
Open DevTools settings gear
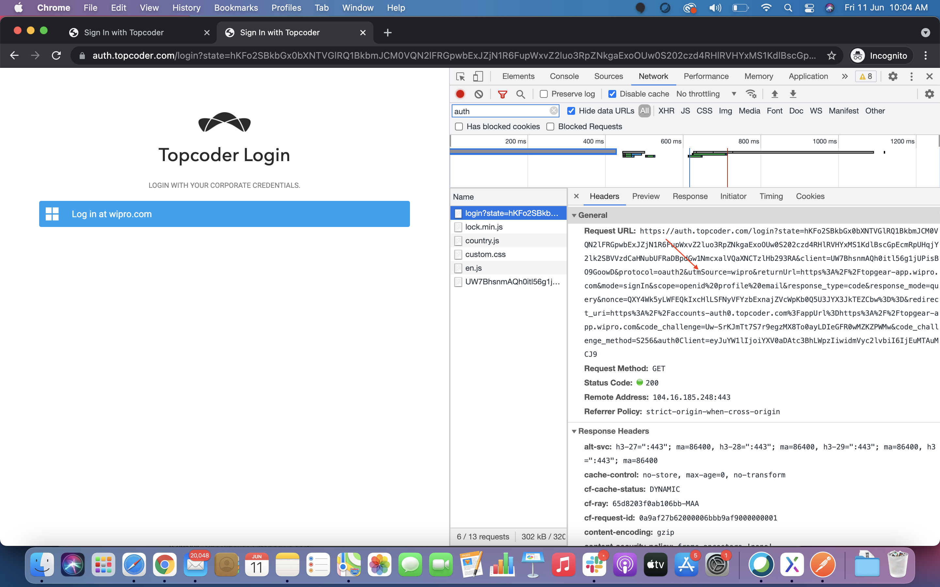coord(893,76)
